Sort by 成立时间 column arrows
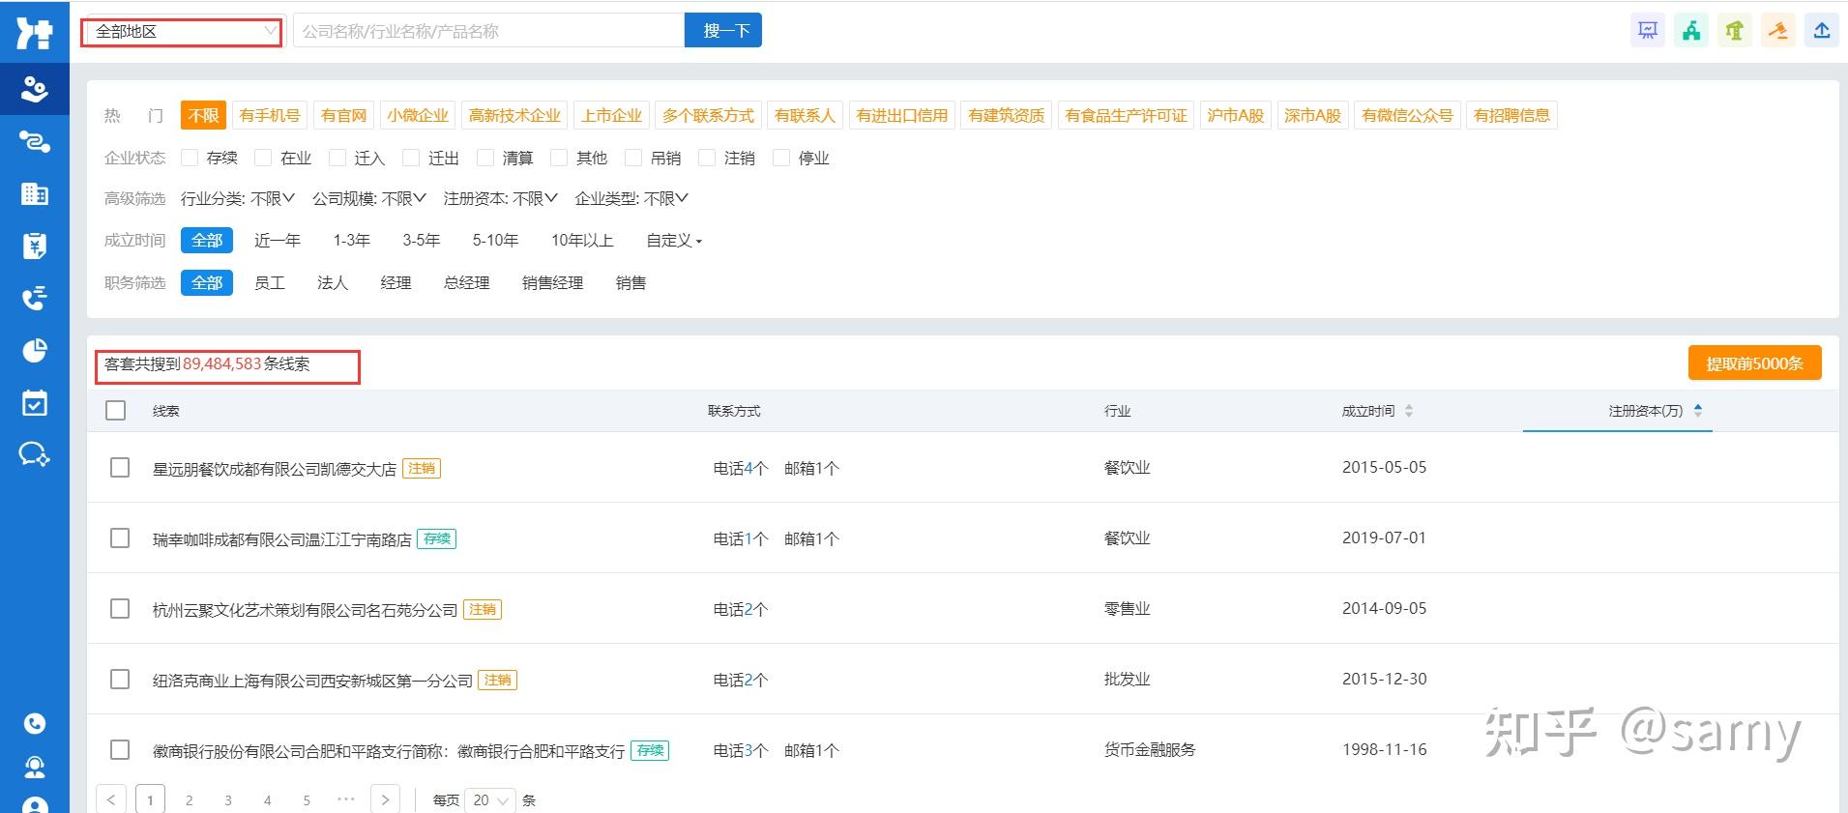The height and width of the screenshot is (813, 1848). coord(1409,411)
